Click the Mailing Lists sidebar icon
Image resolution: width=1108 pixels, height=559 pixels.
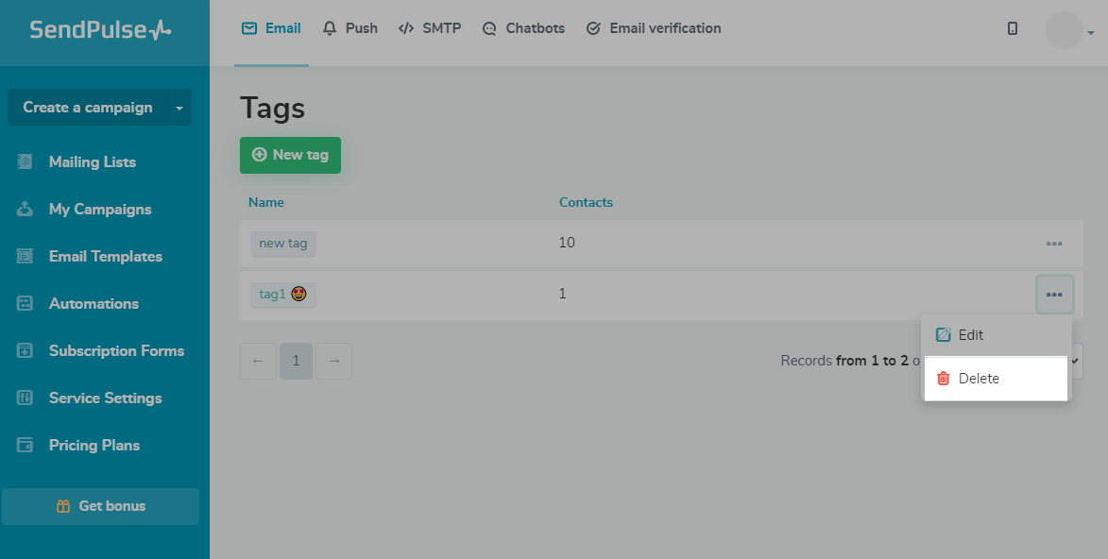coord(26,162)
